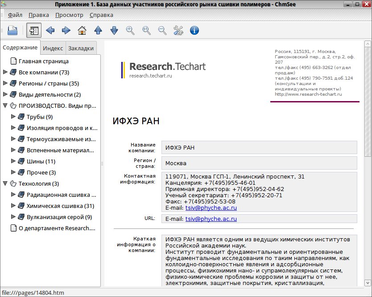The image size is (372, 297).
Task: Expand the Изоляция проводов node
Action: tap(13, 128)
